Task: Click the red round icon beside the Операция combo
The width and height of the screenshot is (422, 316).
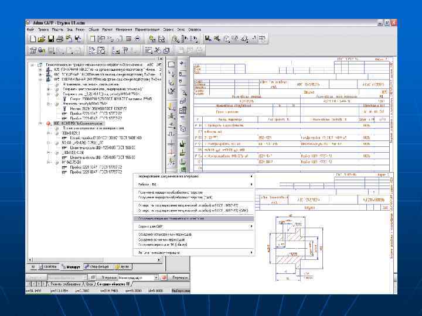Action: 164,277
